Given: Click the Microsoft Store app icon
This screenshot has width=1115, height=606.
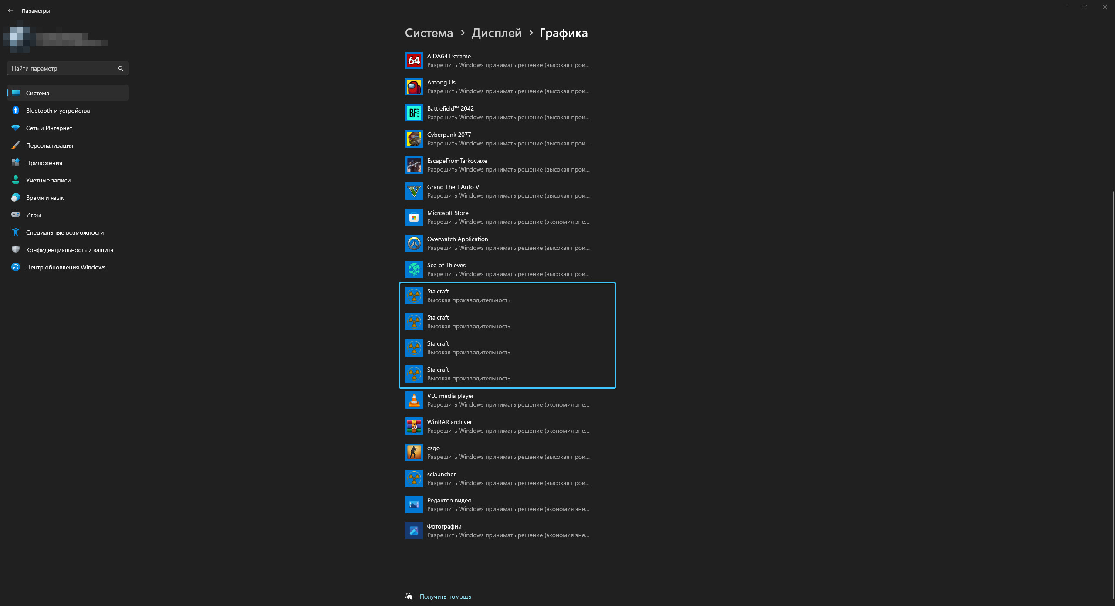Looking at the screenshot, I should 414,217.
